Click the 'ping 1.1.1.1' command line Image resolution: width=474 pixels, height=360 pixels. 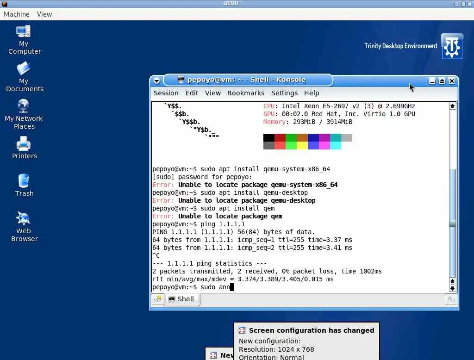[x=199, y=224]
